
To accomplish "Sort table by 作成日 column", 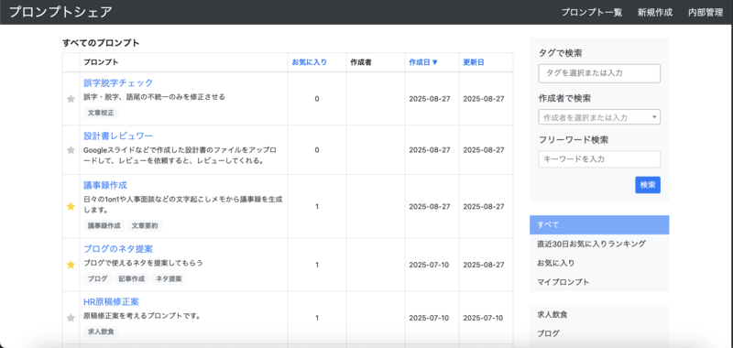I will [423, 62].
